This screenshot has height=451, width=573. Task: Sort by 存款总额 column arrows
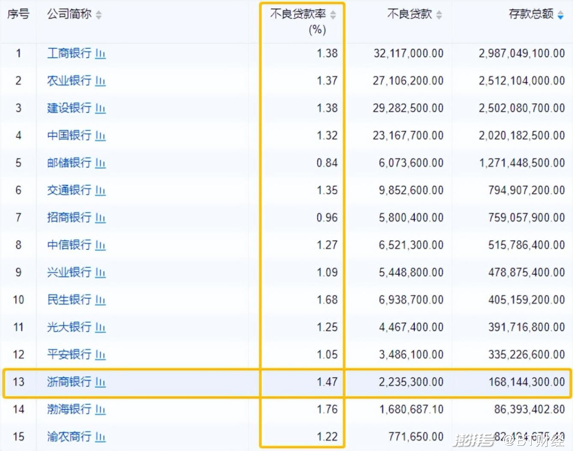561,15
